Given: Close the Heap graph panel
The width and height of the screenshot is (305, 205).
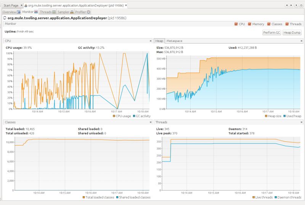Looking at the screenshot, I should click(302, 41).
